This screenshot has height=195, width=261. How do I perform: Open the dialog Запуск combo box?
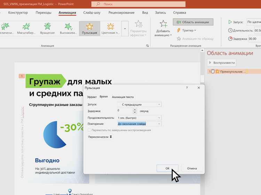(139, 104)
